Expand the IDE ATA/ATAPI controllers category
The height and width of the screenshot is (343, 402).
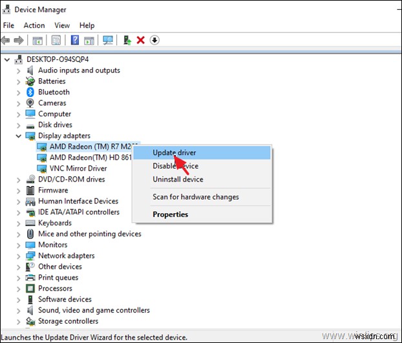(19, 213)
